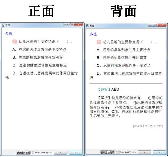Select option A in the right window
168x157 pixels.
point(124,50)
